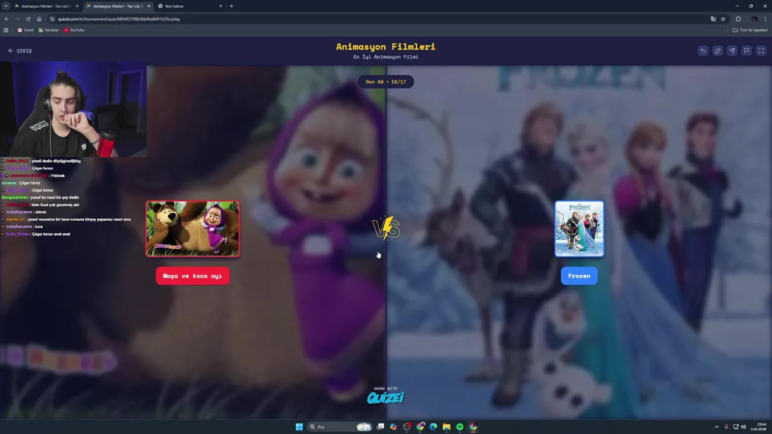Image resolution: width=772 pixels, height=434 pixels.
Task: Click the translate page icon
Action: point(713,19)
